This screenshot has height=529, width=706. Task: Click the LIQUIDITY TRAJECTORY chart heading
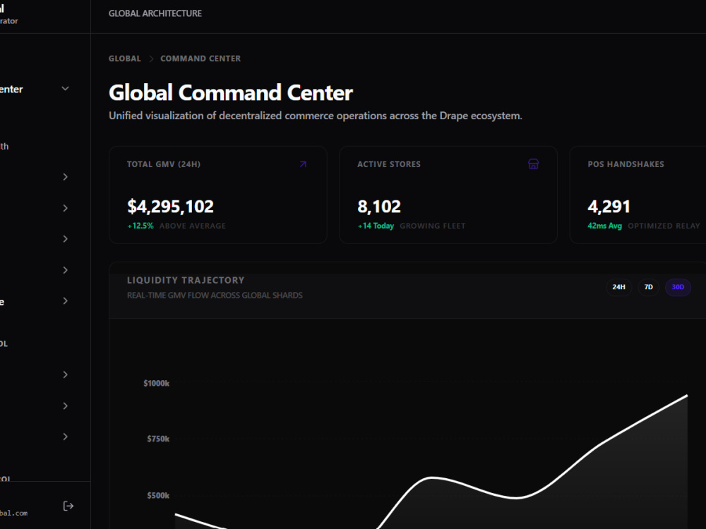[x=186, y=280]
